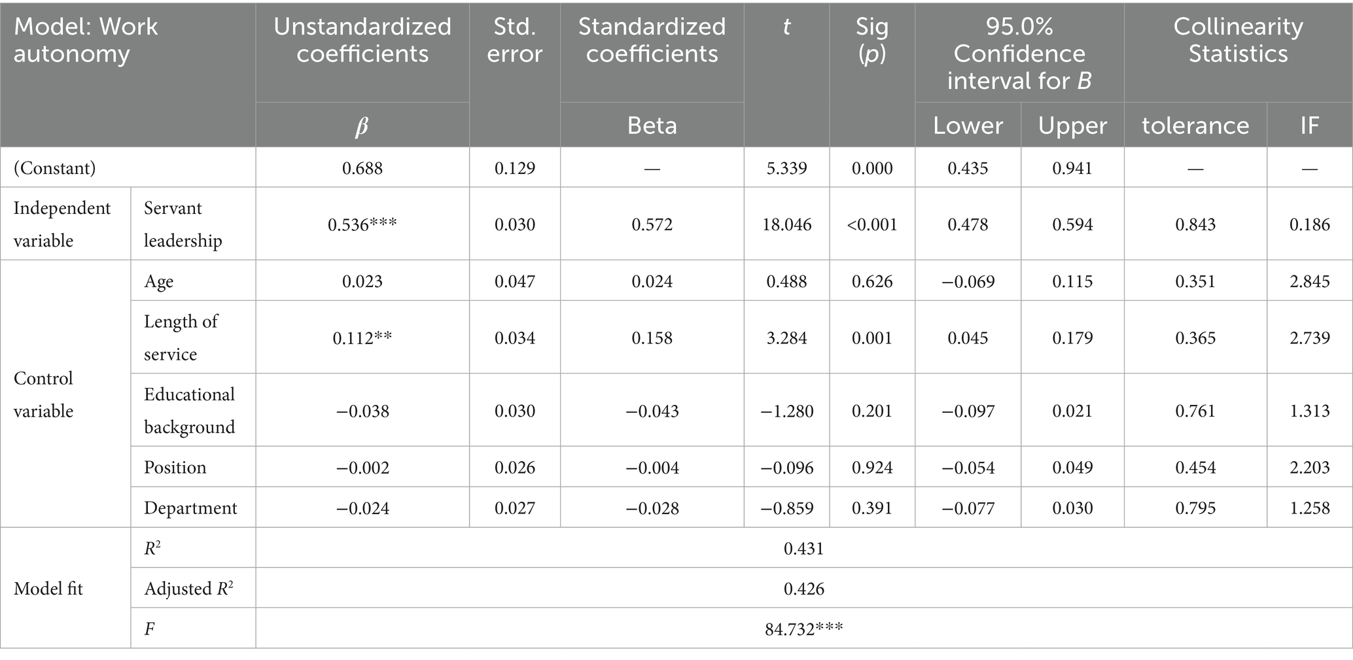Select the "Department" row label

[x=190, y=508]
